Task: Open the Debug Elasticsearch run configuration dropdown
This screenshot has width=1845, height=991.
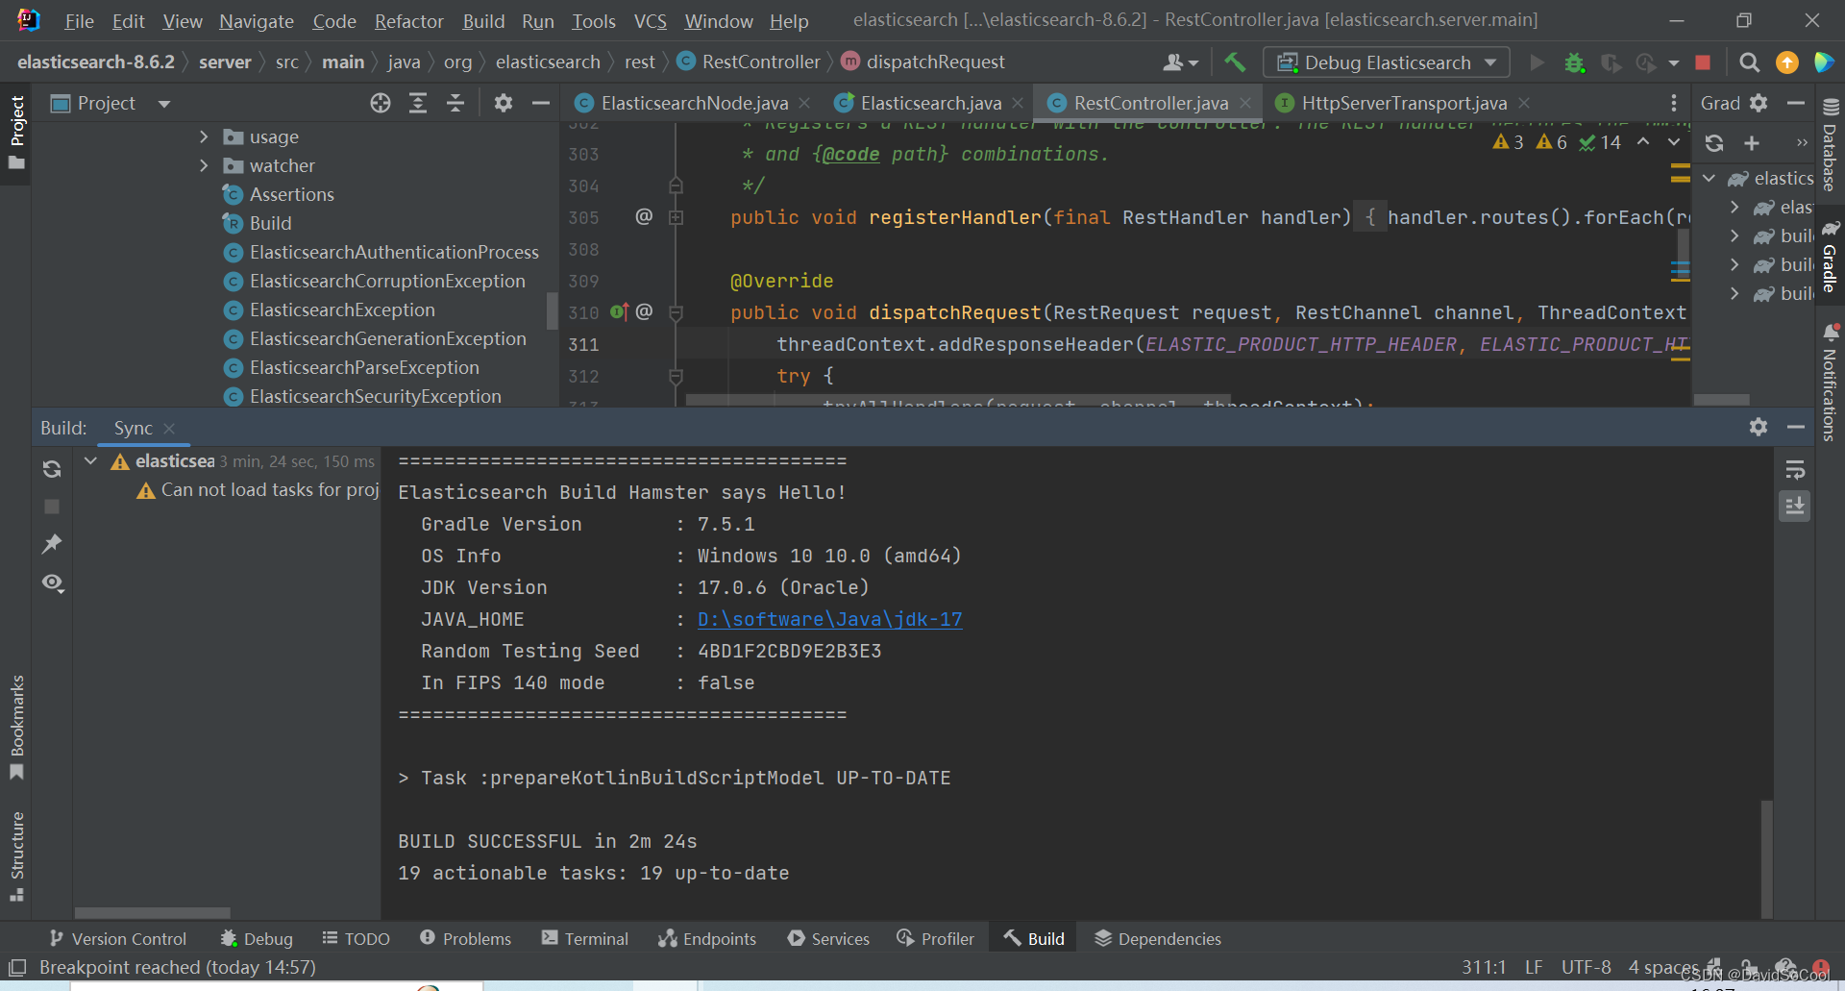Action: click(x=1386, y=62)
